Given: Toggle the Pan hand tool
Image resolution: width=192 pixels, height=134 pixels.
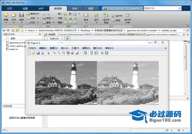Looking at the screenshot, I should pos(64,53).
